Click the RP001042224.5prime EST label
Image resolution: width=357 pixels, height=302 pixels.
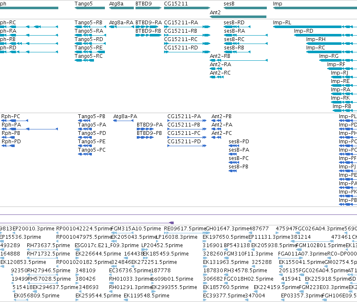point(83,229)
